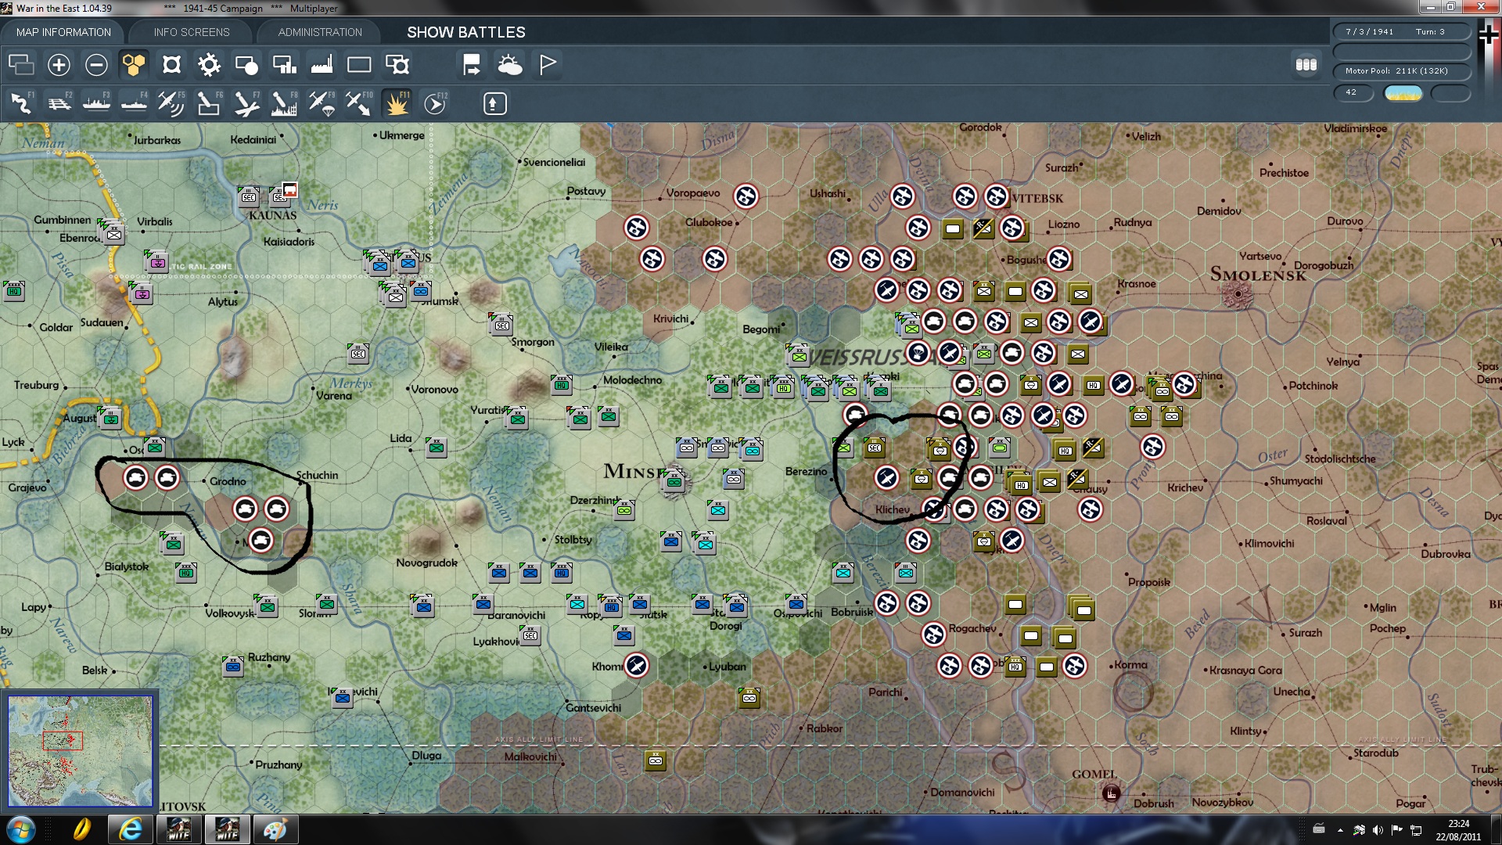1502x845 pixels.
Task: Select F3 naval transport ship icon
Action: (x=97, y=103)
